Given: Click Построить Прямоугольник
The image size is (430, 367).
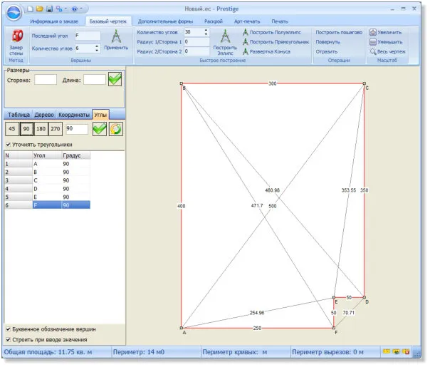Looking at the screenshot, I should (276, 42).
